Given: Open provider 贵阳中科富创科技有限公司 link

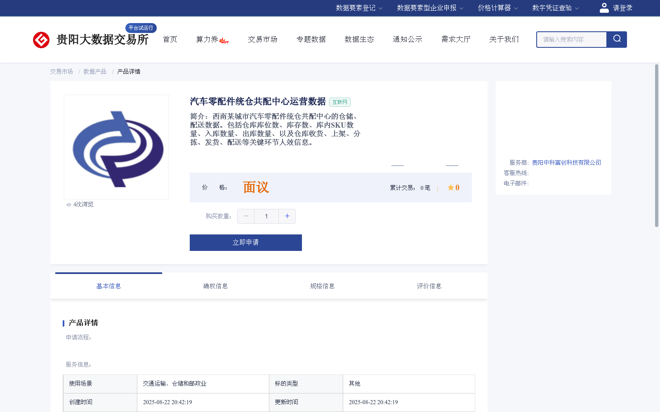Looking at the screenshot, I should click(566, 163).
